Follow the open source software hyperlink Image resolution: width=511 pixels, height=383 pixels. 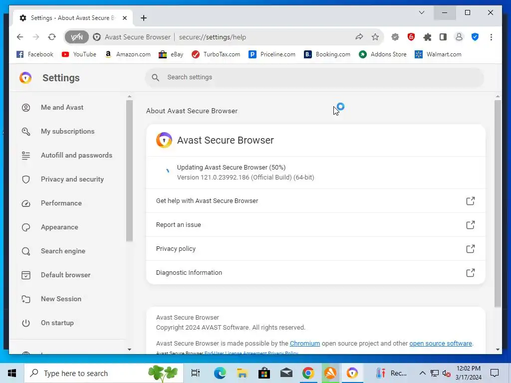(441, 343)
